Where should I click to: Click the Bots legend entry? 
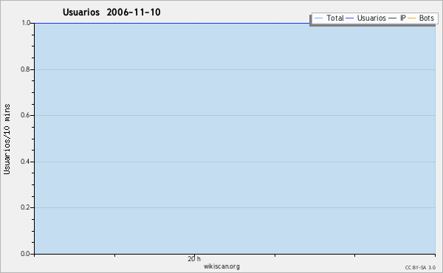421,18
